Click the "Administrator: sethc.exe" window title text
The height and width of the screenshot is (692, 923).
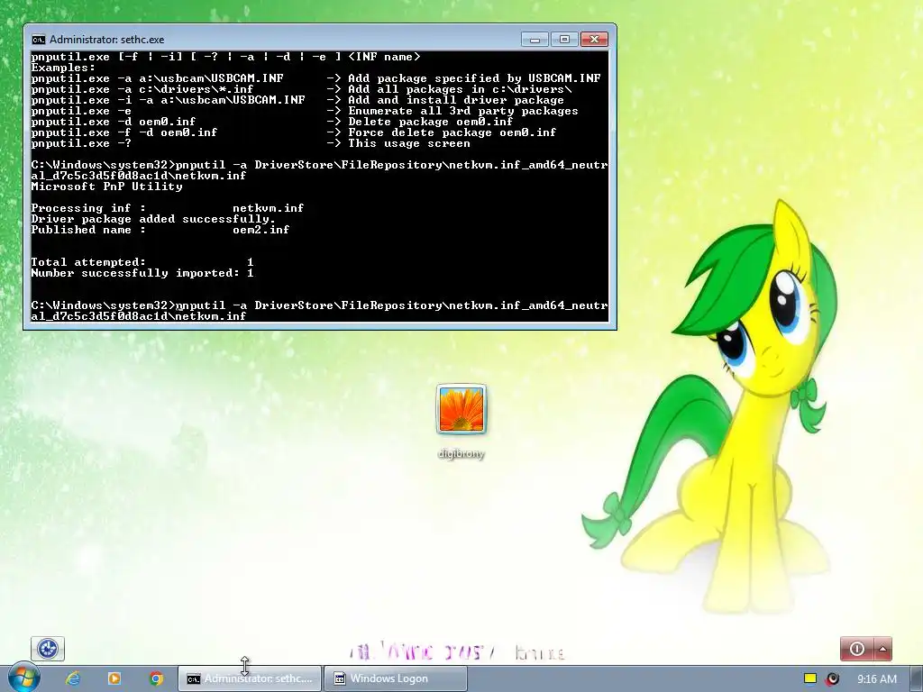point(107,40)
